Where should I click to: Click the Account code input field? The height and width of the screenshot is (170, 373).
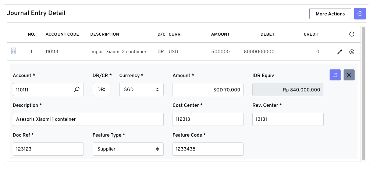[x=42, y=90]
